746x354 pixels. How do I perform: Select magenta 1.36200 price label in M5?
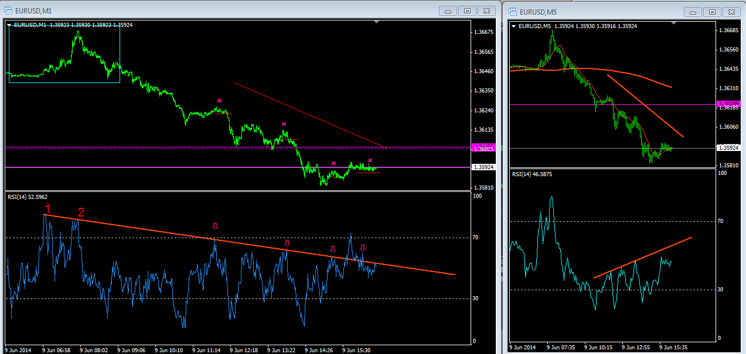[x=729, y=104]
